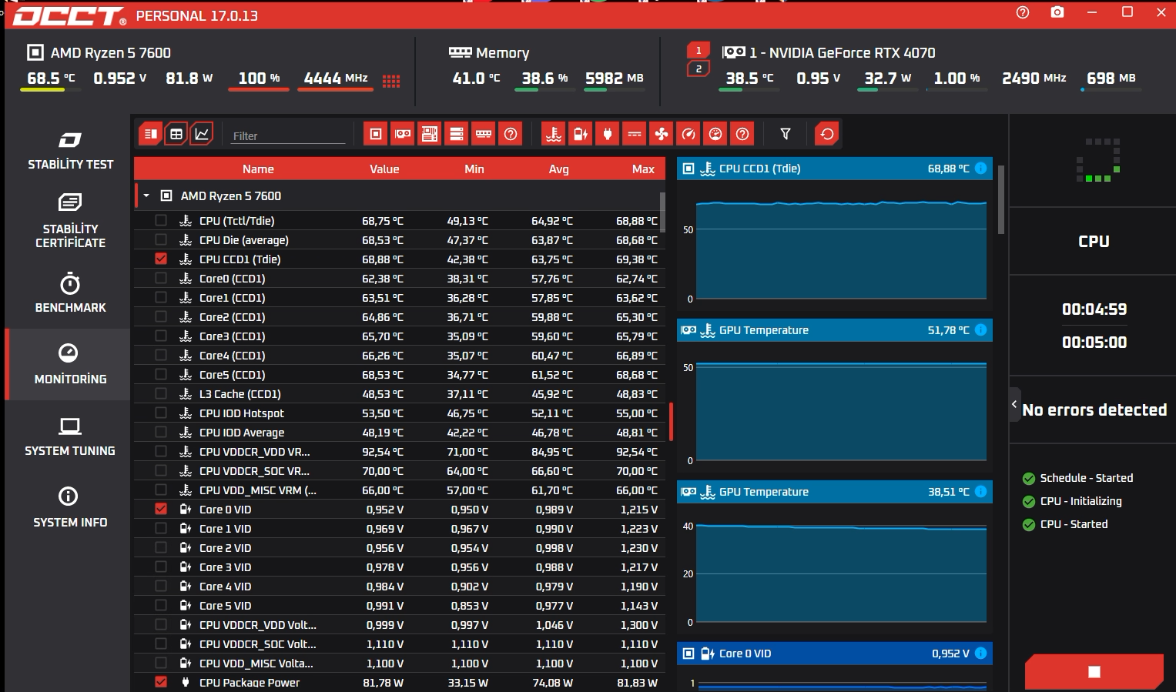
Task: Open the Stability Certificate section
Action: (70, 222)
